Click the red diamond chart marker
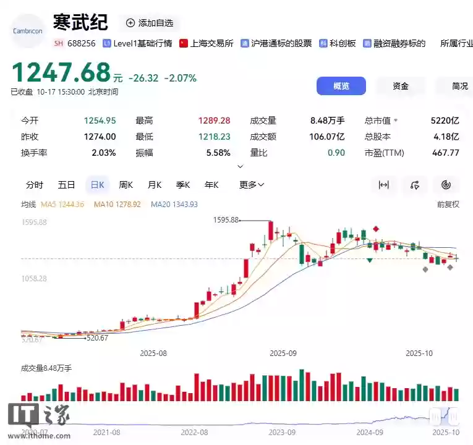Screen dimensions: 473x445 click(x=376, y=229)
